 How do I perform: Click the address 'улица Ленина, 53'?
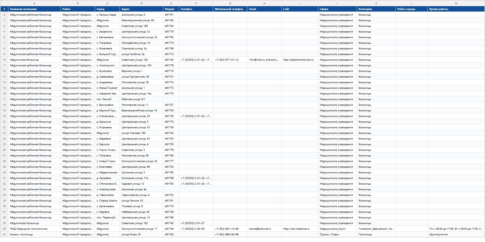141,201
